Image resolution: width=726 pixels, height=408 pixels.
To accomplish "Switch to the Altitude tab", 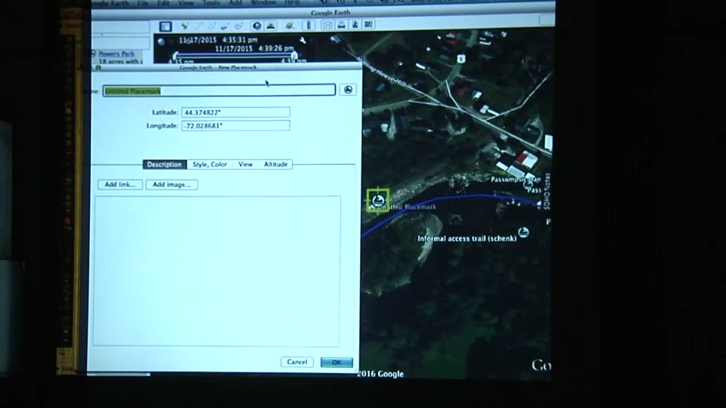I will [275, 164].
